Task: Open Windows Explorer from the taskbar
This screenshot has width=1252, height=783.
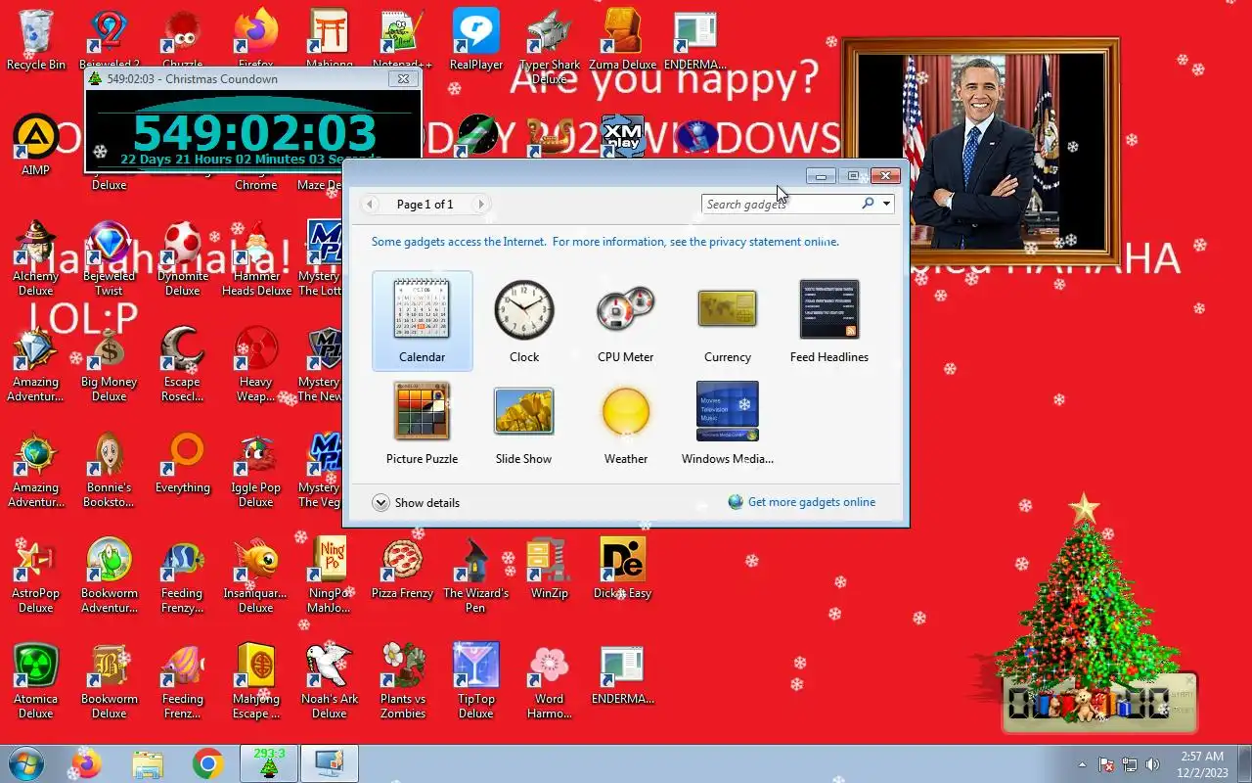Action: (148, 763)
